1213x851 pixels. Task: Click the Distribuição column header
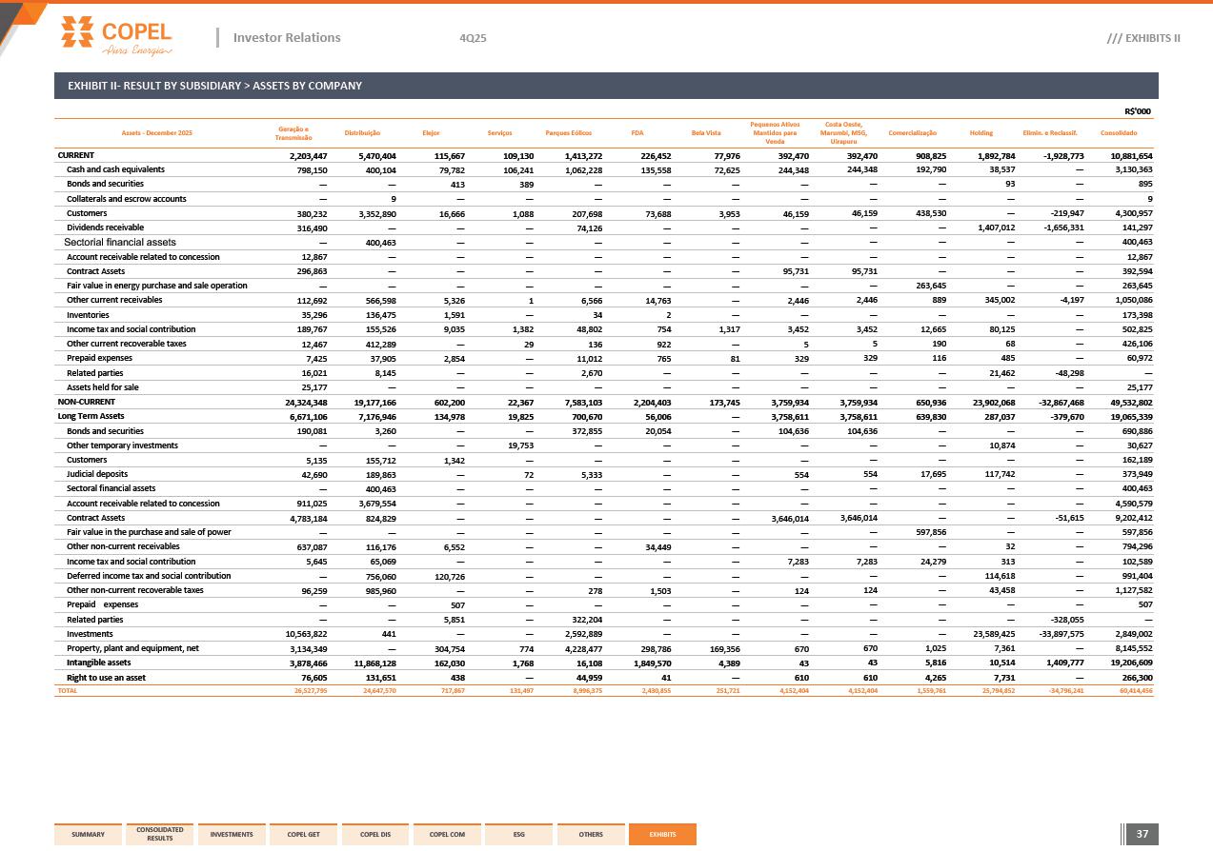click(362, 133)
